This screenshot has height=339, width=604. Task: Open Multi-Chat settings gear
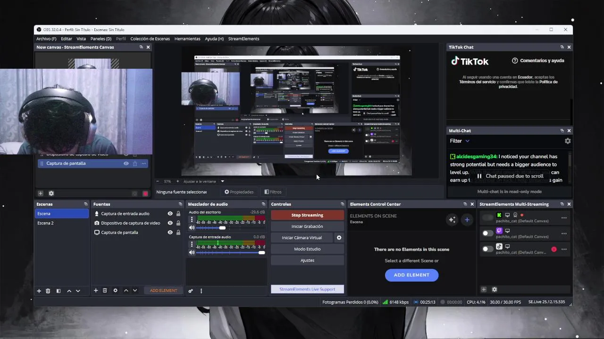(x=568, y=141)
